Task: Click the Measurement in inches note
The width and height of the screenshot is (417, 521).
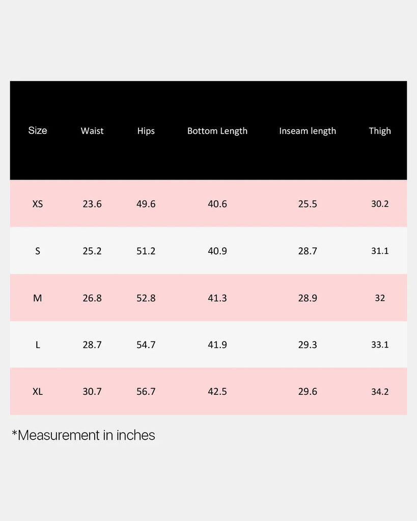Action: coord(84,436)
